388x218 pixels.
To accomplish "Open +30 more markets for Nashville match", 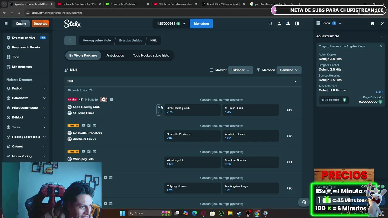I will pos(289,136).
